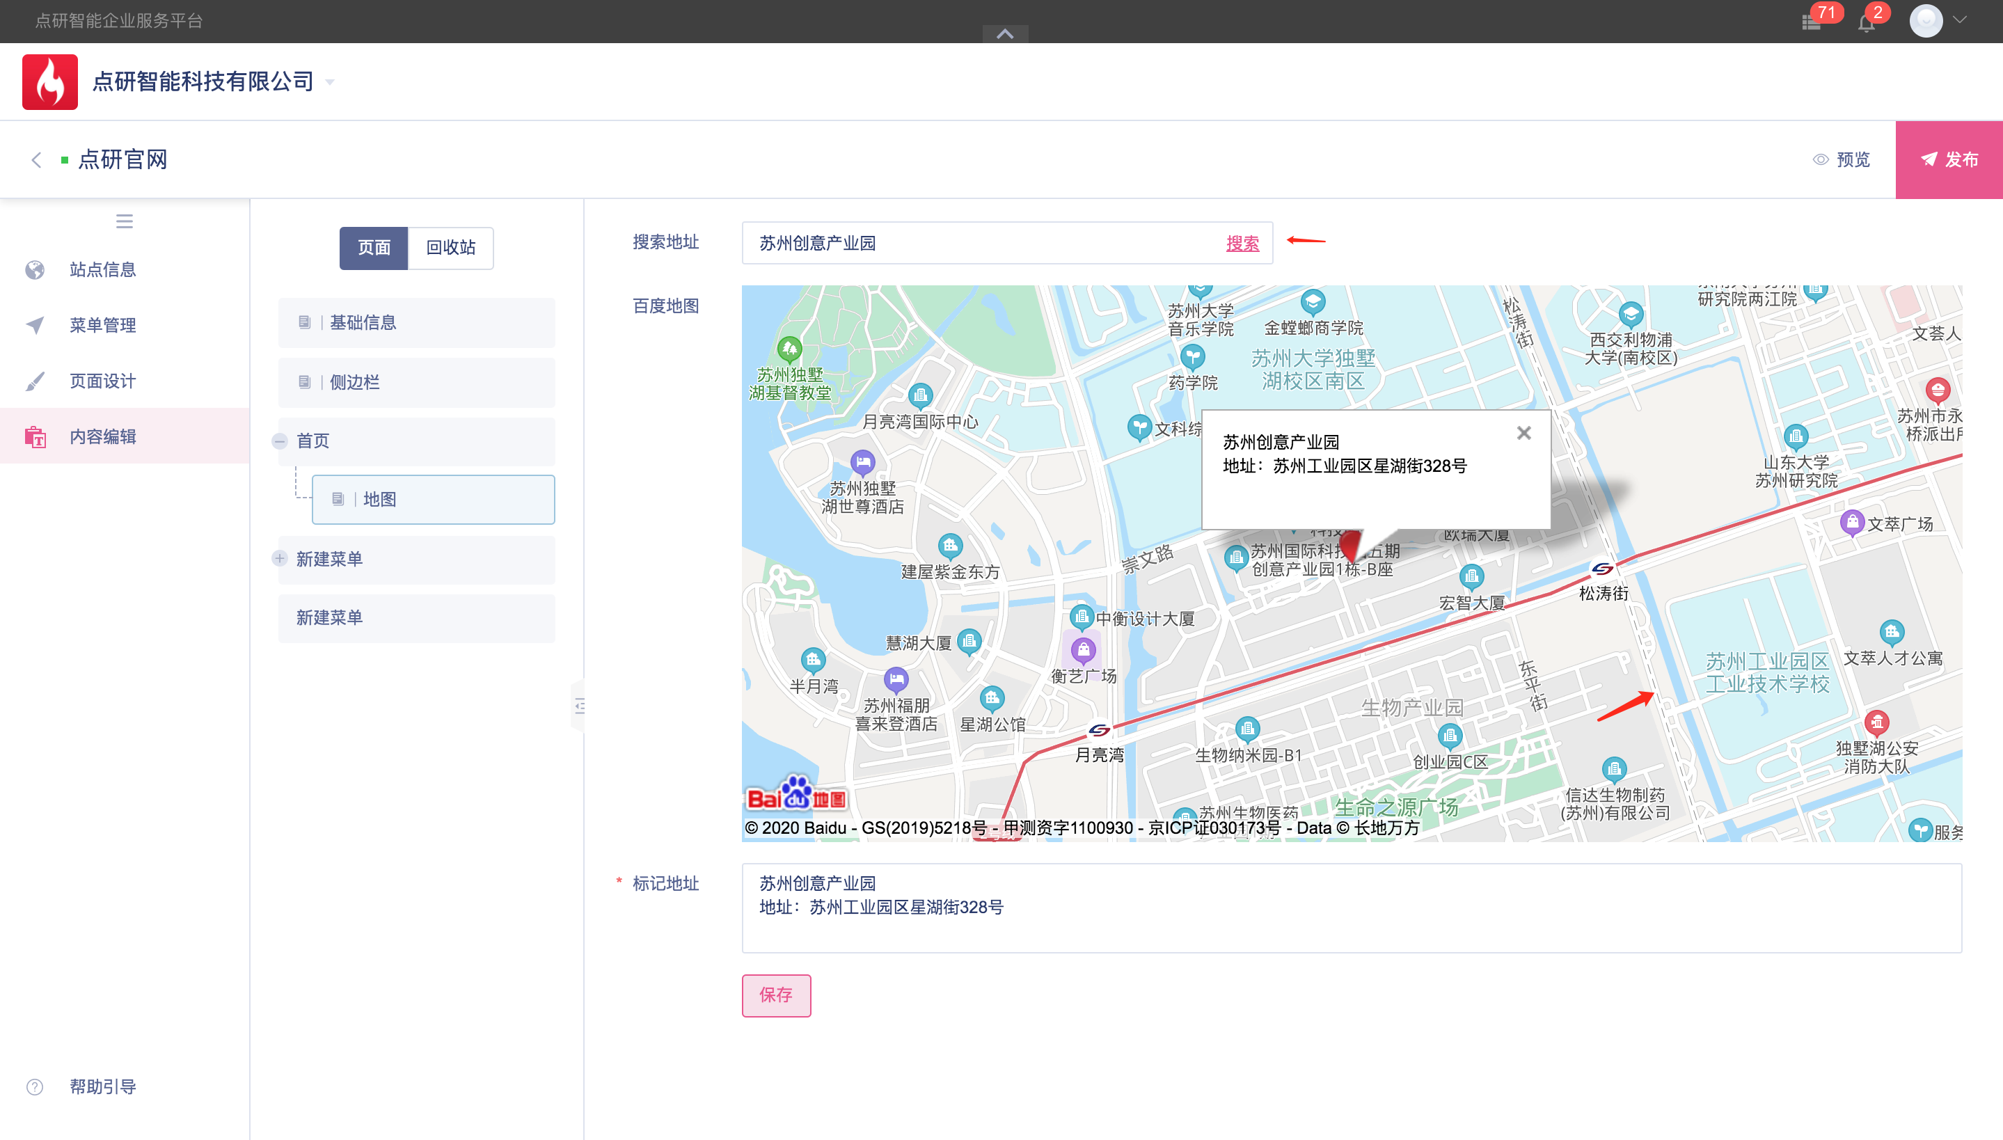This screenshot has height=1140, width=2003.
Task: Click the 苏州福朋喜来登酒店 hotel icon
Action: (x=896, y=679)
